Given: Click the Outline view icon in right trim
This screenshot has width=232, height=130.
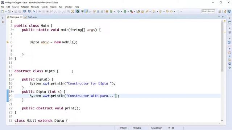Looking at the screenshot, I should pyautogui.click(x=229, y=43).
